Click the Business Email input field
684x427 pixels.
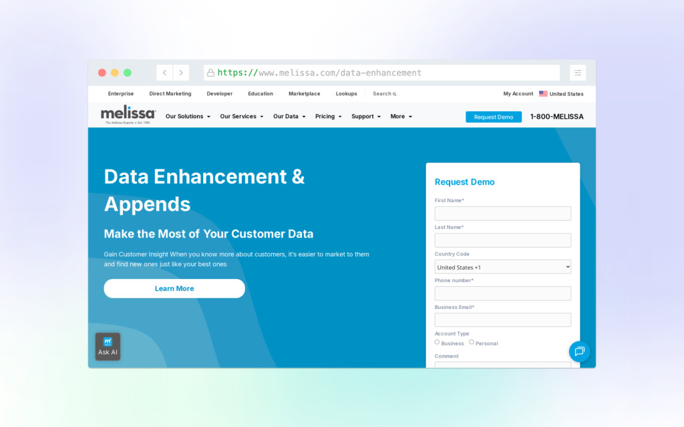tap(503, 320)
